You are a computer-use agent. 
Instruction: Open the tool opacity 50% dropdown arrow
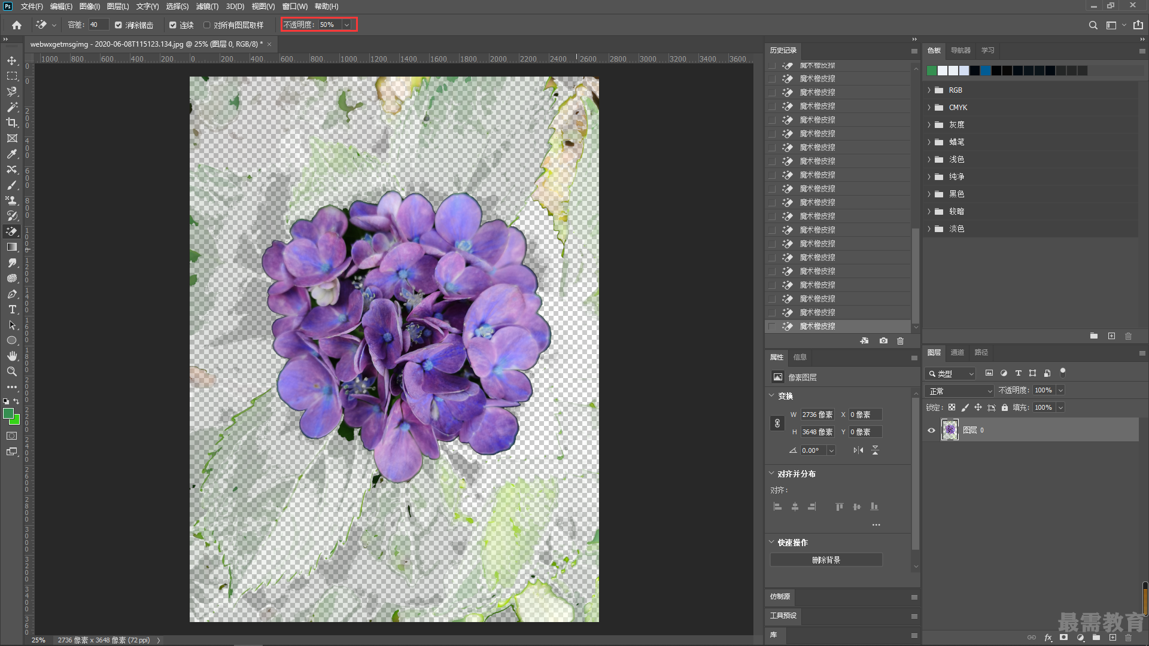[346, 25]
